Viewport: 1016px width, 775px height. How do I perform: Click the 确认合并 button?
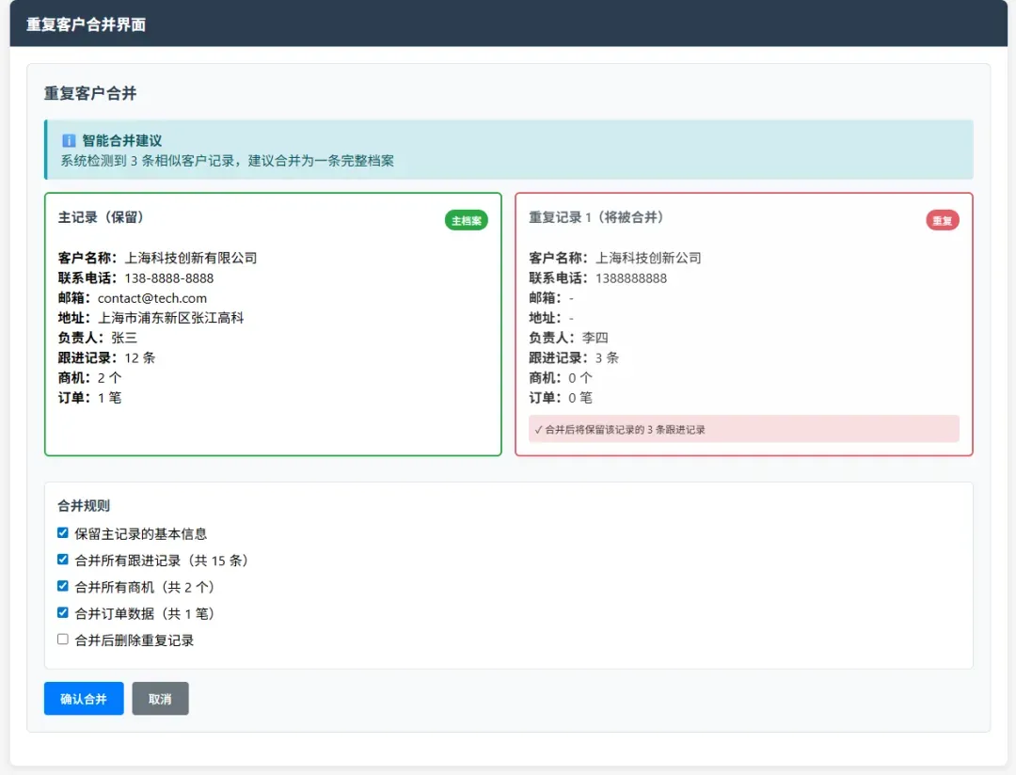84,699
